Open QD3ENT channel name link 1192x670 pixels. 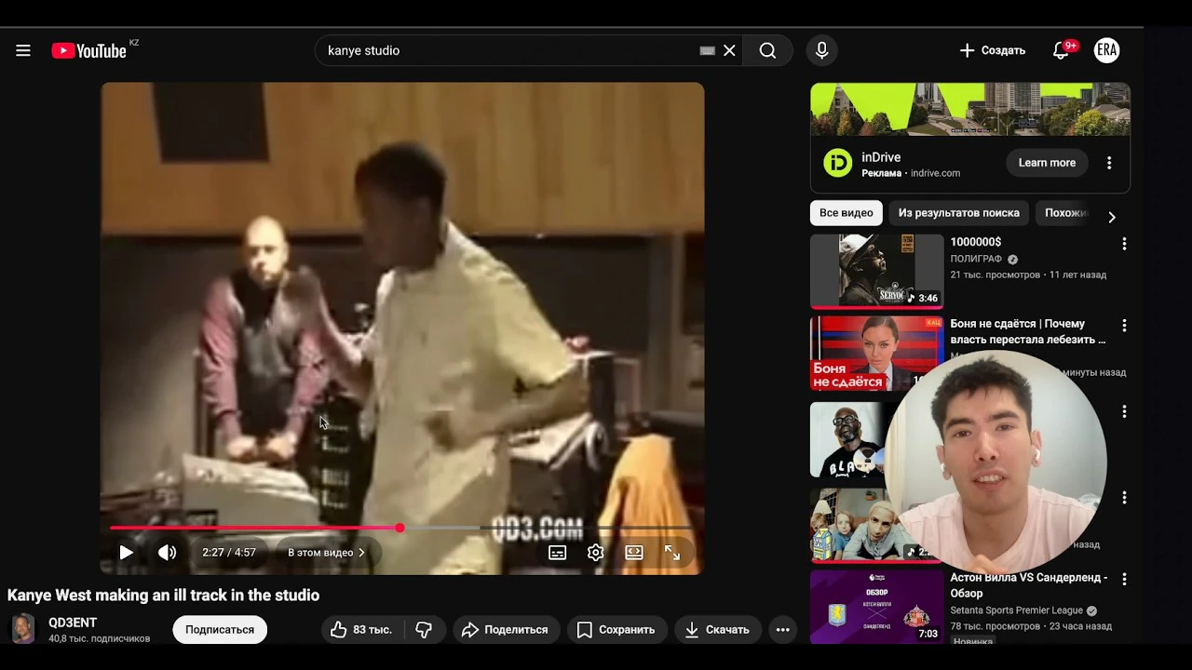(73, 623)
